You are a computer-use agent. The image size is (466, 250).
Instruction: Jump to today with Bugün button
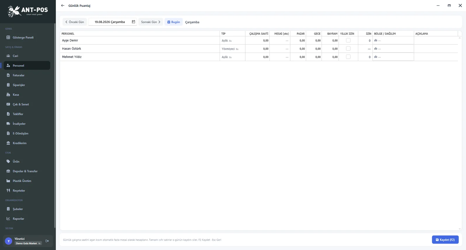point(174,22)
